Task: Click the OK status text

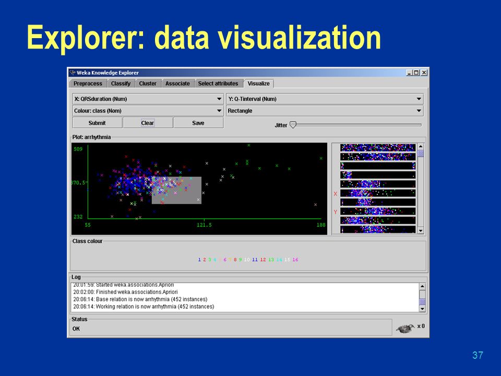Action: pos(76,328)
